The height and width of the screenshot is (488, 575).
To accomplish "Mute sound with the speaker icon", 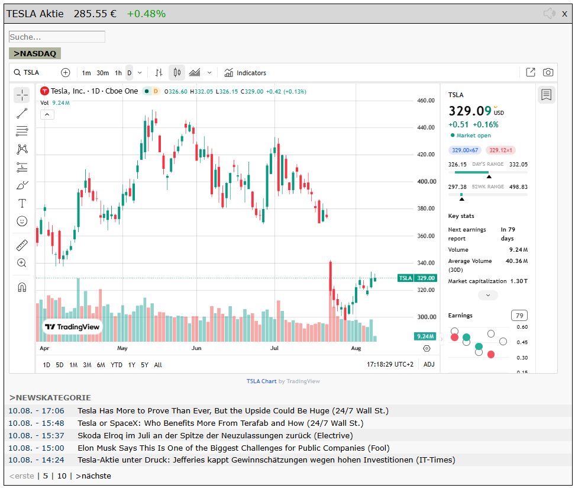I will click(x=550, y=14).
